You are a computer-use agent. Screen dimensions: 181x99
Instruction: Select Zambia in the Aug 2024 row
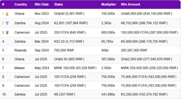pos(20,23)
